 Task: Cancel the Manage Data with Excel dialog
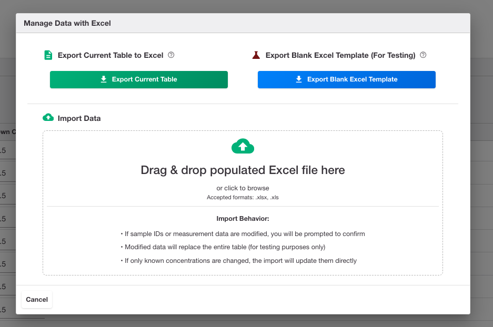tap(37, 299)
